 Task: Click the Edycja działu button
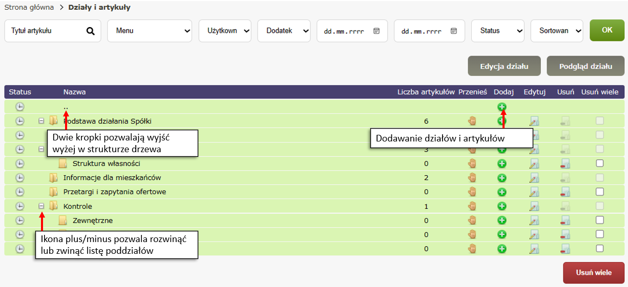[x=504, y=66]
